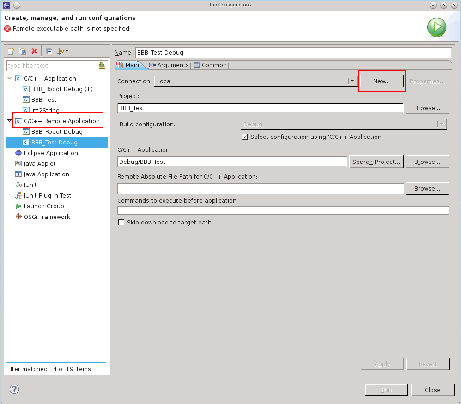The width and height of the screenshot is (461, 404).
Task: Click the green Run arrow icon
Action: pyautogui.click(x=437, y=27)
